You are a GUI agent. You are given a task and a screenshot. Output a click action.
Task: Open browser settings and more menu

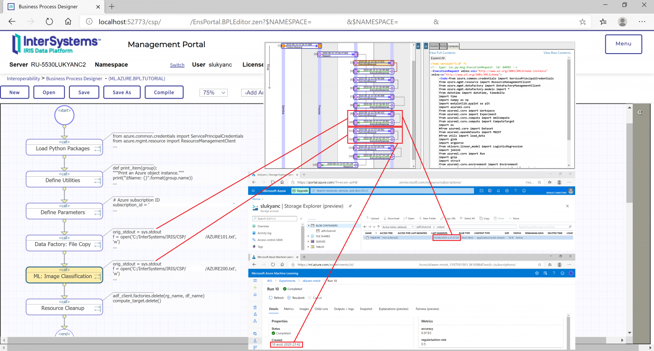click(x=642, y=22)
